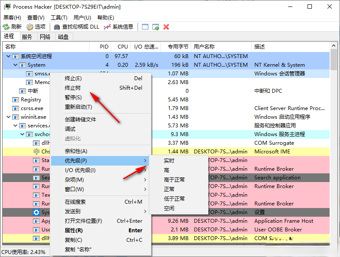Click User OOBE Broker row icon
This screenshot has height=257, width=340.
(36, 230)
